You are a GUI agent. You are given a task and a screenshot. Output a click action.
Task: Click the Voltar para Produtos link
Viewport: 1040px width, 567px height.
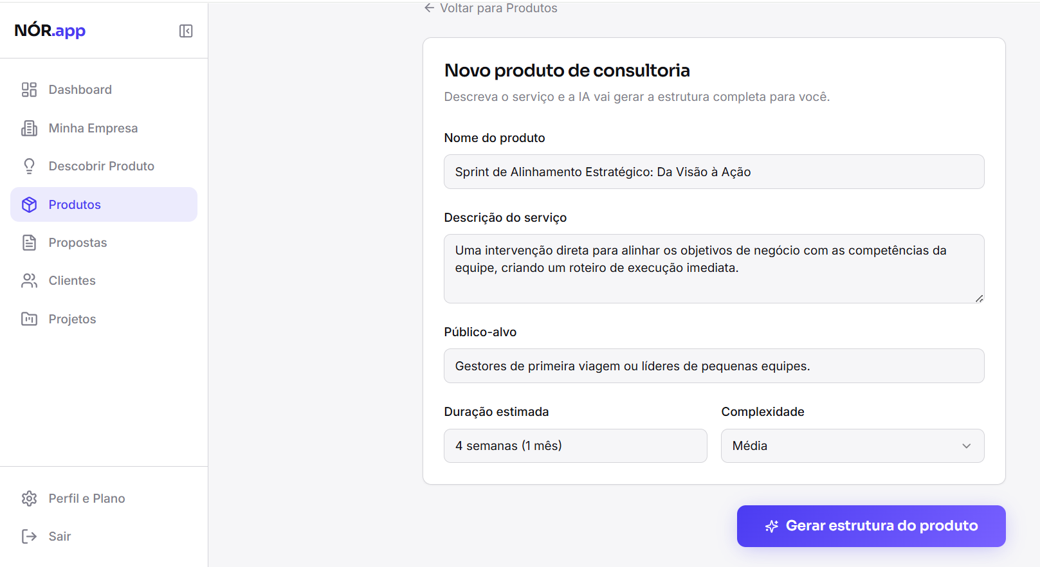click(x=498, y=8)
